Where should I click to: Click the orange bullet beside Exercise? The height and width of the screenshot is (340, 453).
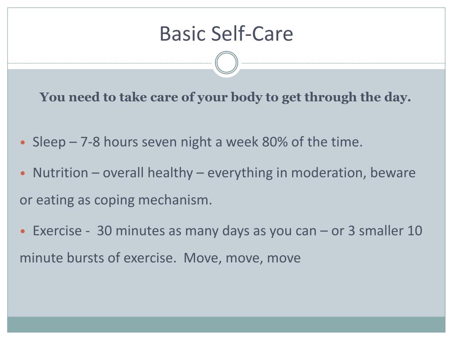point(23,231)
